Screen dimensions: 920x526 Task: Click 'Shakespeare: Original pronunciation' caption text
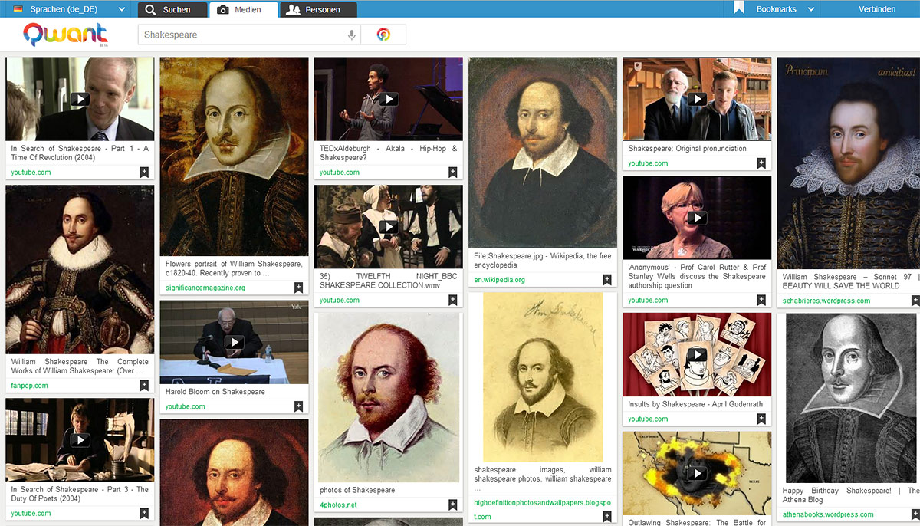(687, 149)
